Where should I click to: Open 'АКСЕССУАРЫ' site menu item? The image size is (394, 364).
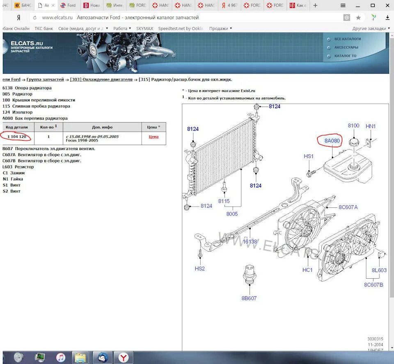tap(346, 47)
